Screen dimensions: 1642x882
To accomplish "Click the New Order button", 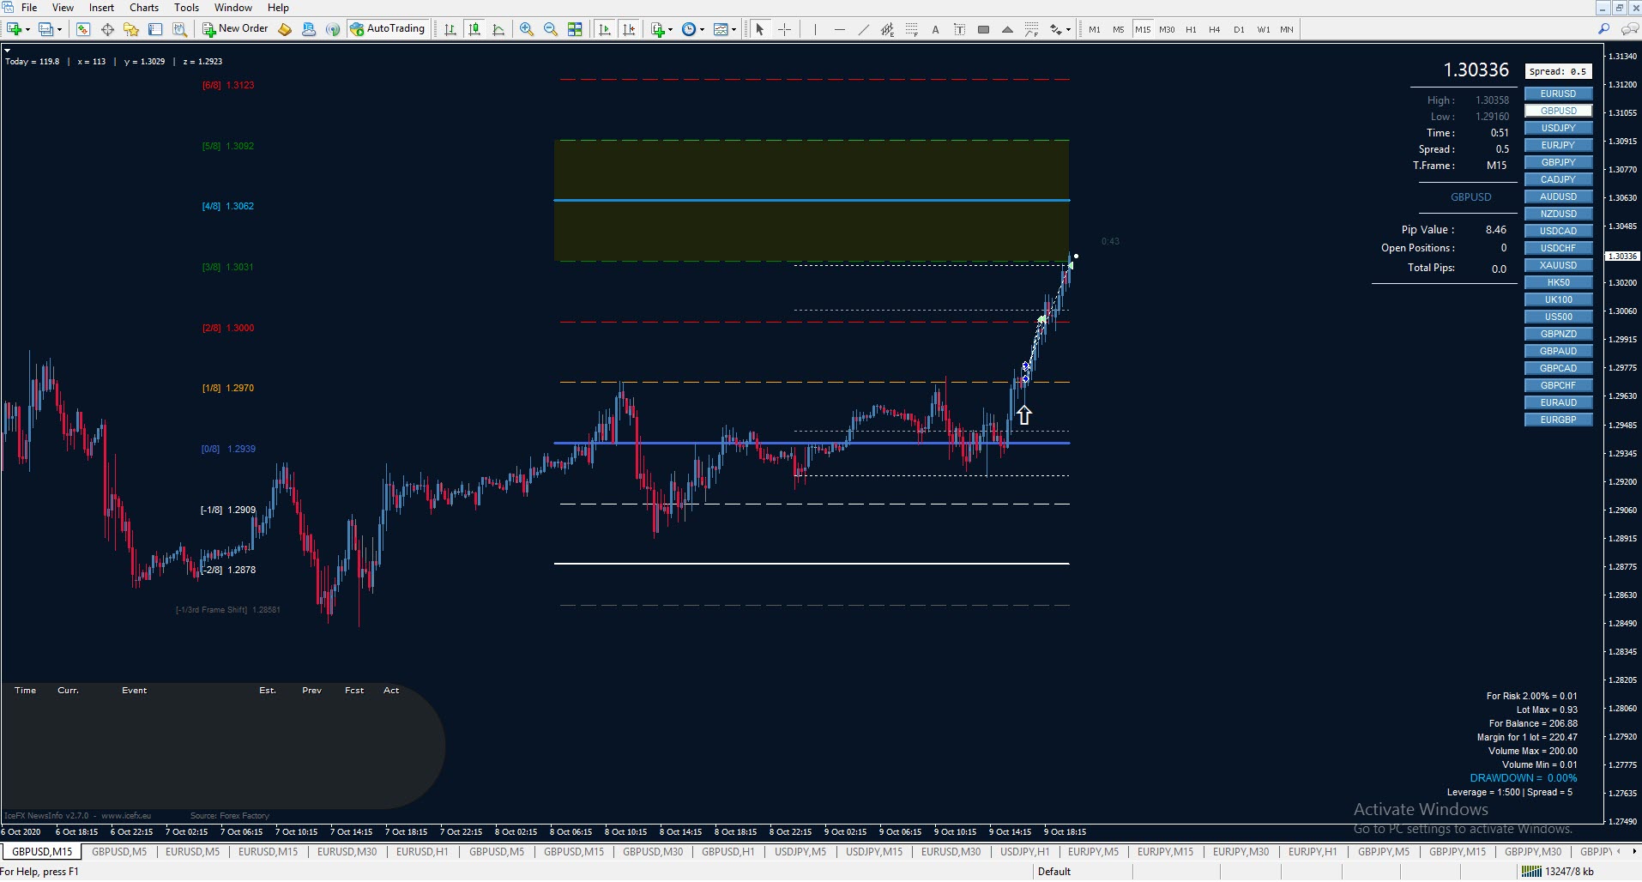I will [x=235, y=29].
